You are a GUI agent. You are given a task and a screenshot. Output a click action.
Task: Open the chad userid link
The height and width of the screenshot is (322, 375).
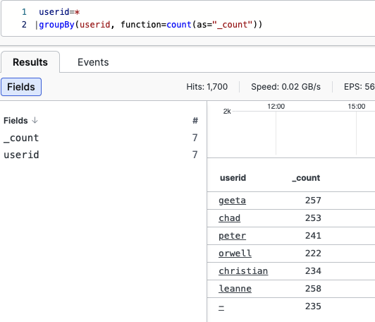click(229, 218)
